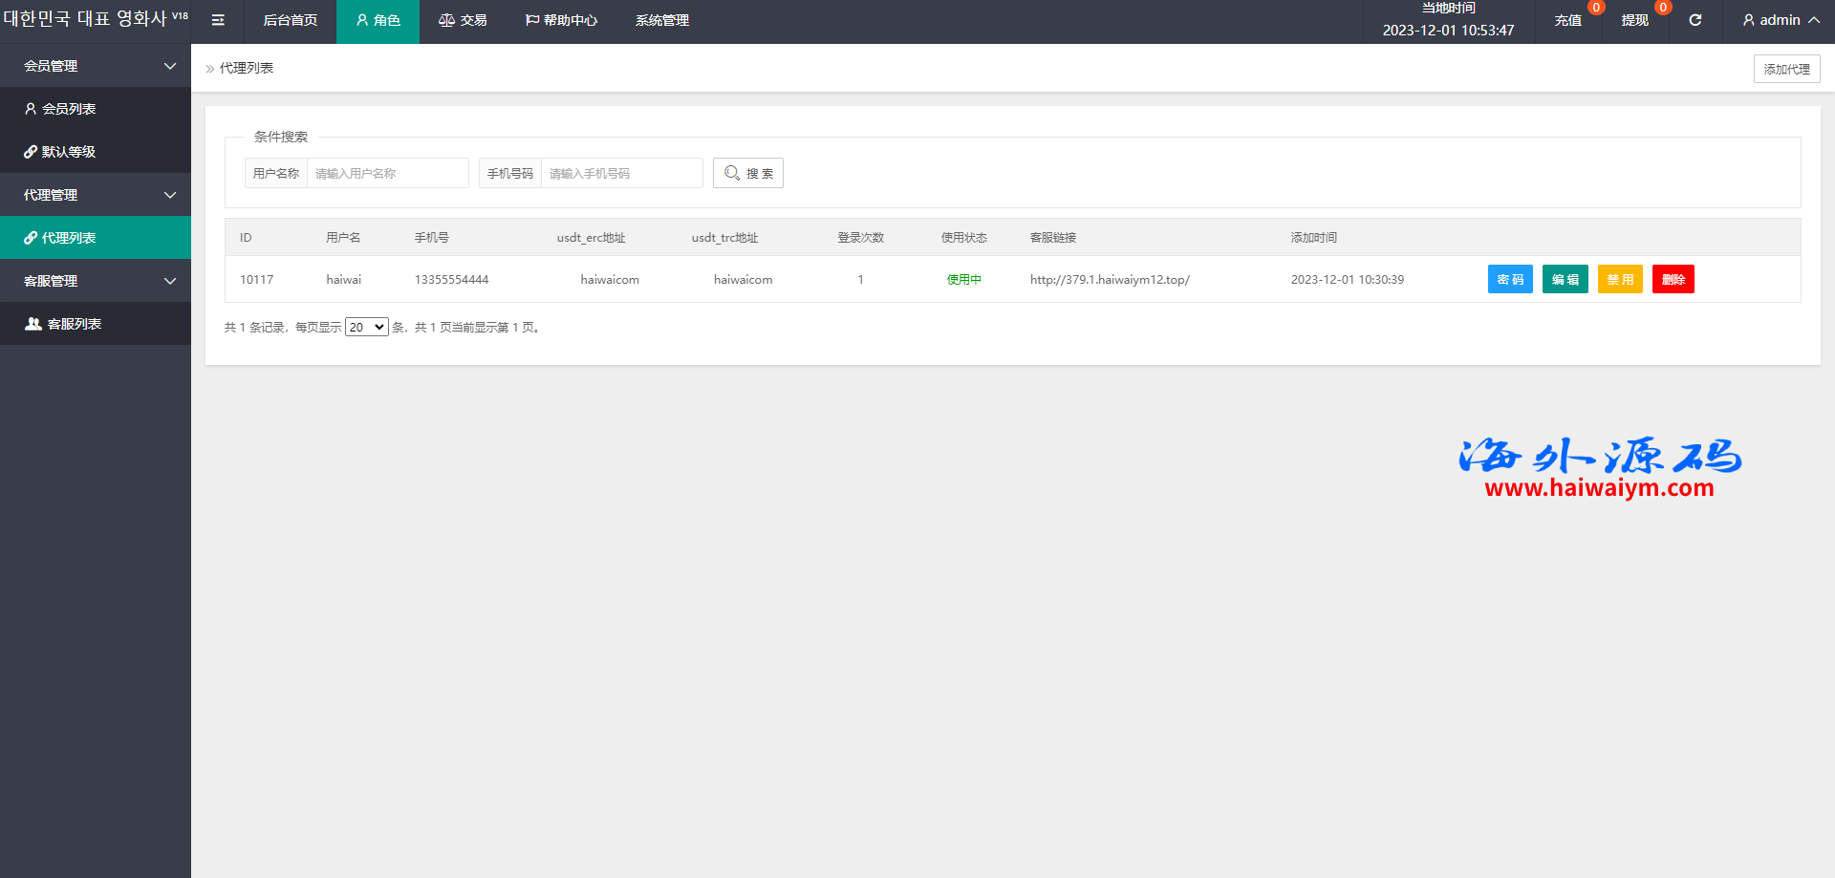Open the per-page count dropdown
The height and width of the screenshot is (878, 1835).
(366, 327)
